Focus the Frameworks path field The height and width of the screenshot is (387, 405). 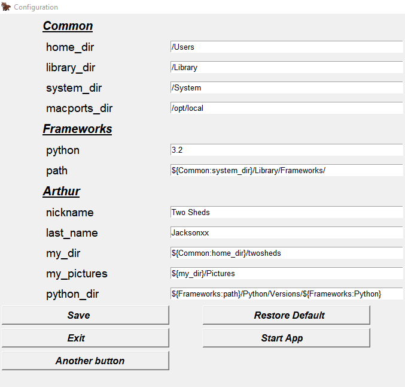click(286, 170)
